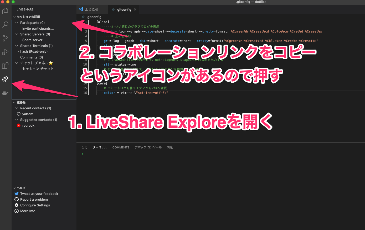The image size is (365, 230).
Task: Open the Explorer view
Action: pyautogui.click(x=5, y=11)
